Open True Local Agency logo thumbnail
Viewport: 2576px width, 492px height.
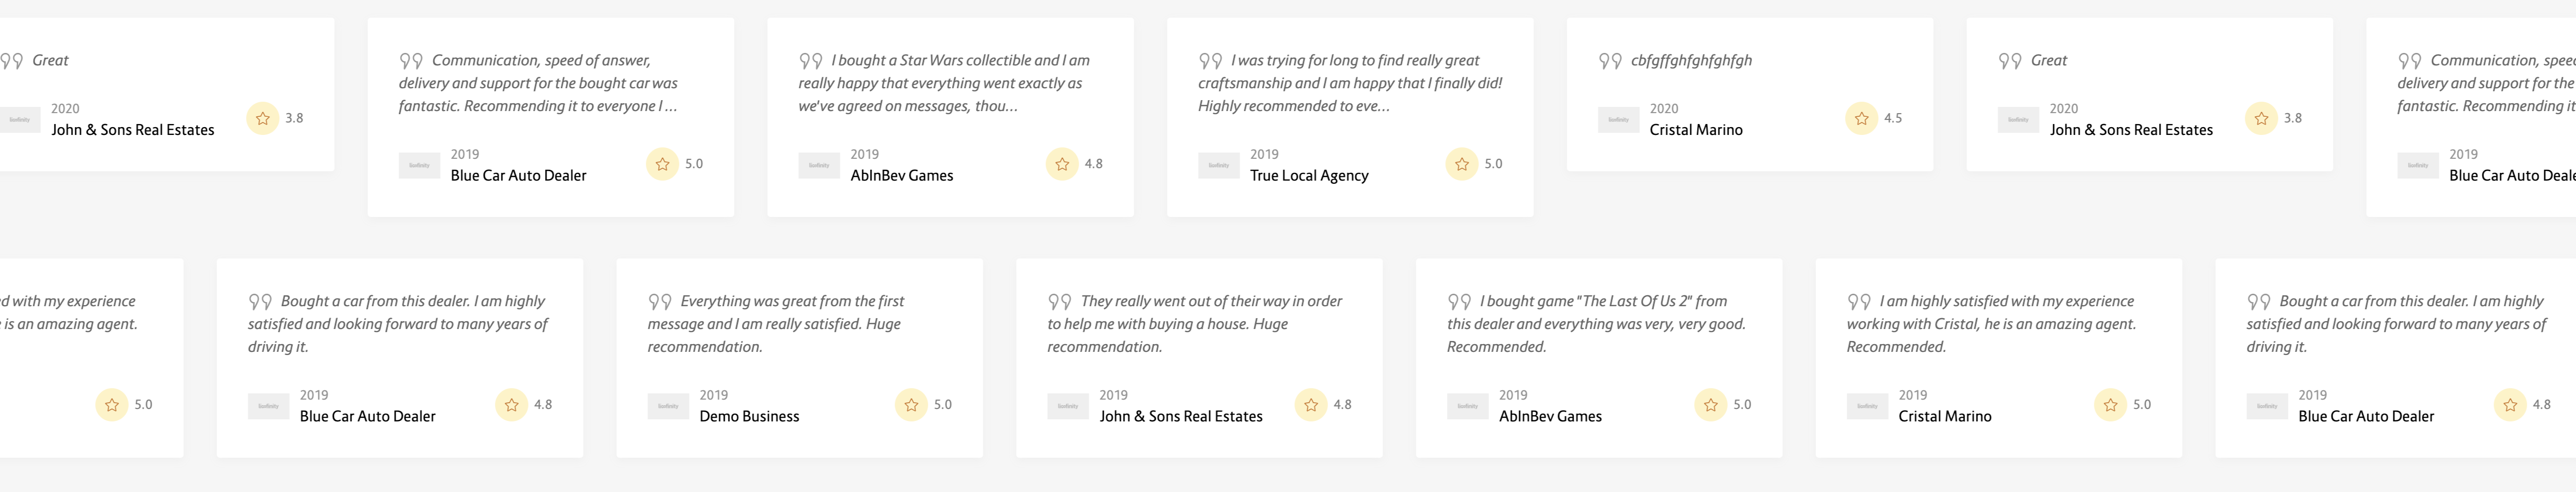pyautogui.click(x=1218, y=166)
